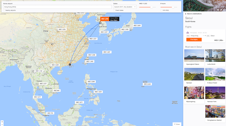
Task: Click the HK Express airline logo
Action: 188,33
